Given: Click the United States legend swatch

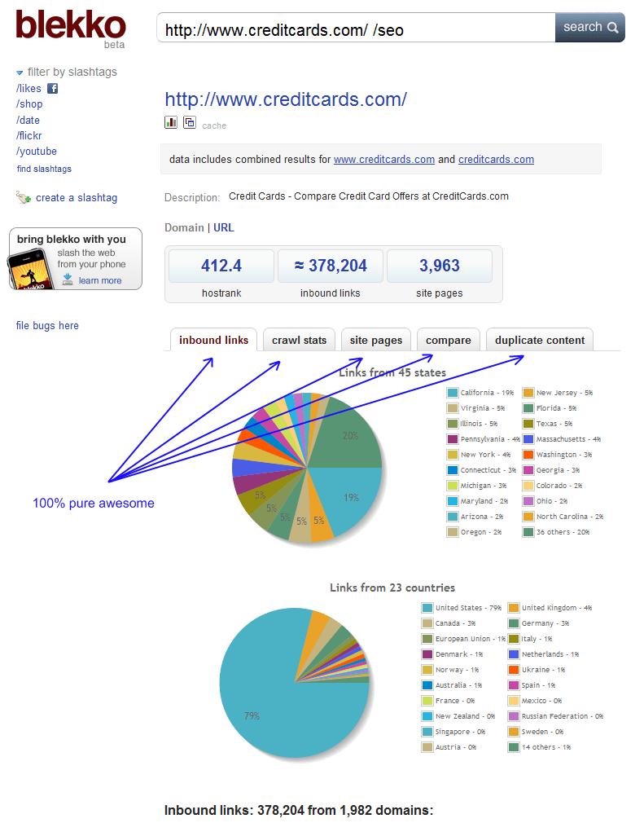Looking at the screenshot, I should point(427,608).
